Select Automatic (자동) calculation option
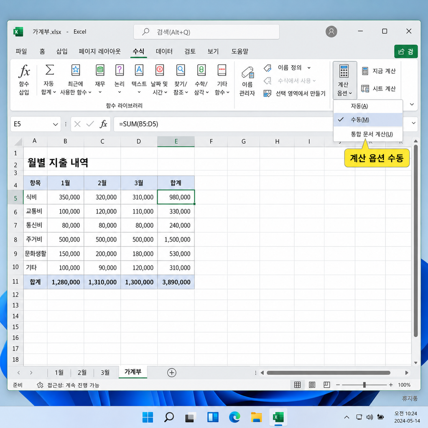Viewport: 428px width, 428px height. point(368,106)
